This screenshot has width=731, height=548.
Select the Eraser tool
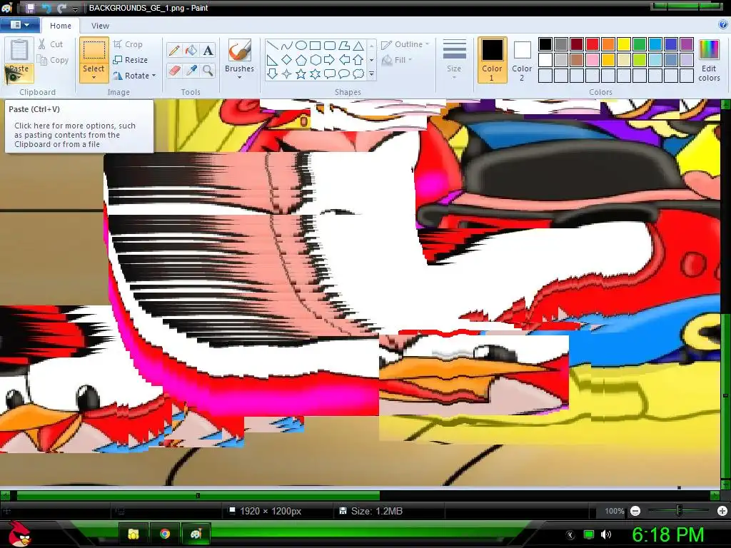174,71
